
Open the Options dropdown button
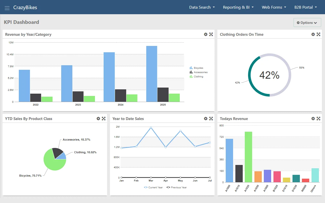(307, 23)
